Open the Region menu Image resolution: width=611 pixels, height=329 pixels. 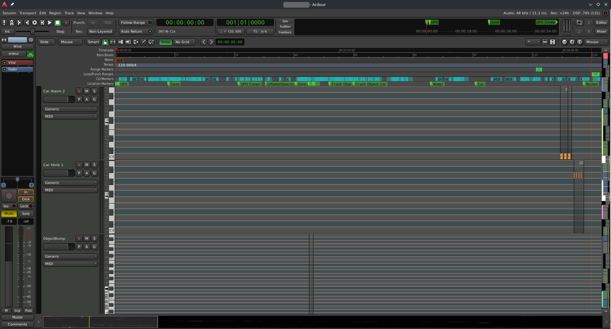[x=55, y=13]
